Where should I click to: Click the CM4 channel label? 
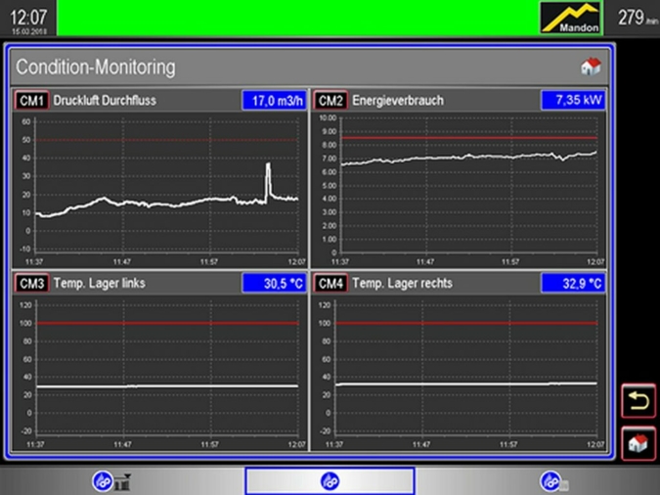coord(330,283)
